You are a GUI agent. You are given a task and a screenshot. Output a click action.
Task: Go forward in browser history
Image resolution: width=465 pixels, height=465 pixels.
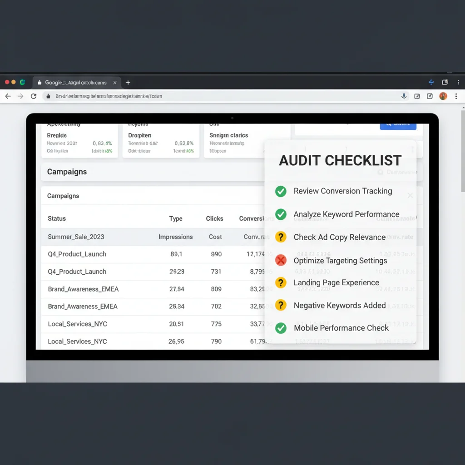pyautogui.click(x=20, y=96)
